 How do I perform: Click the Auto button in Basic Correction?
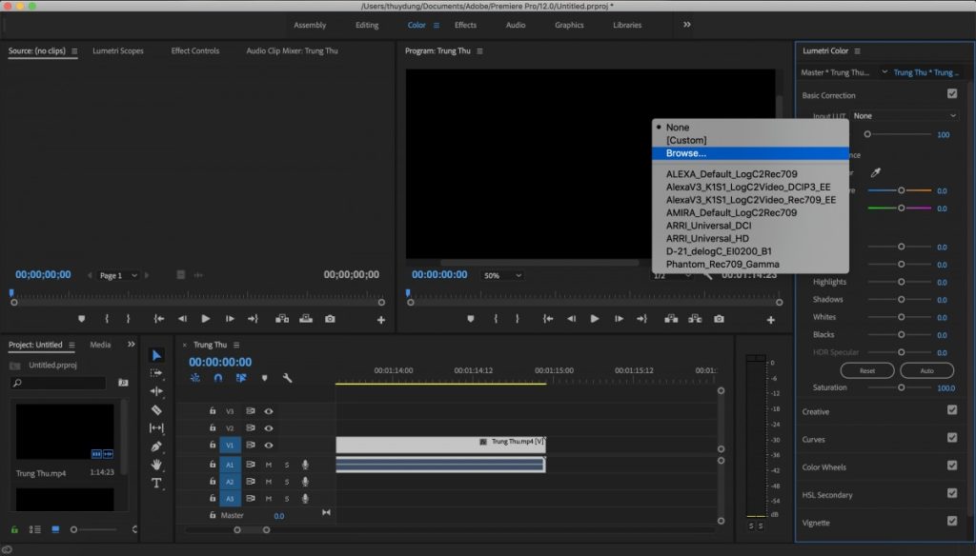click(925, 370)
